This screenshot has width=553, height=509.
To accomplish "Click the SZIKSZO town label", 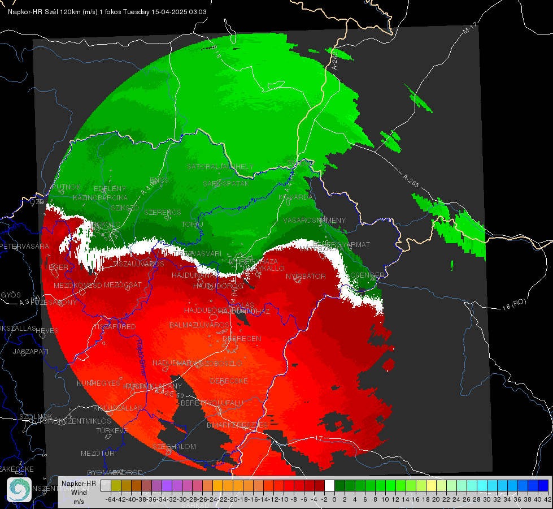I will [125, 208].
